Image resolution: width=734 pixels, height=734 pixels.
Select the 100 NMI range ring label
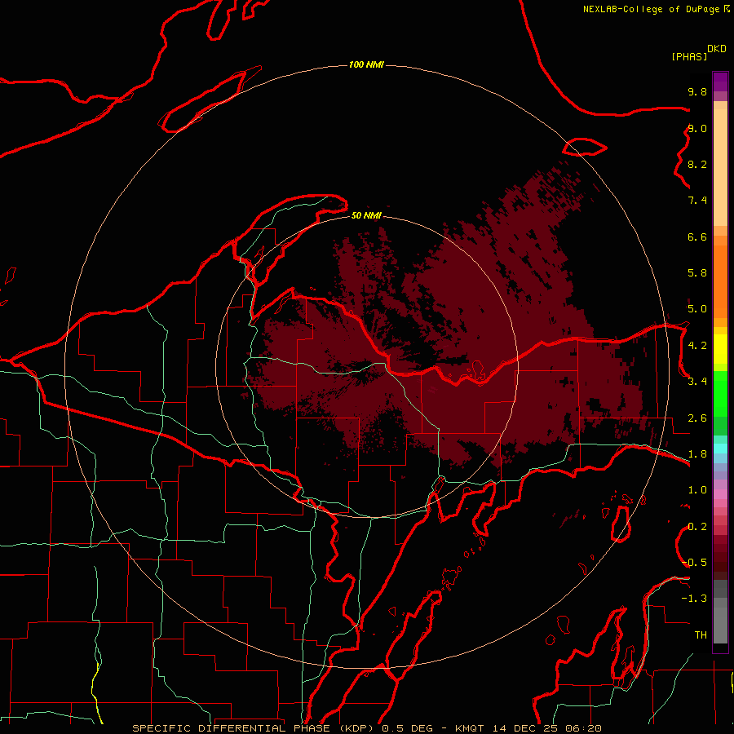(366, 64)
